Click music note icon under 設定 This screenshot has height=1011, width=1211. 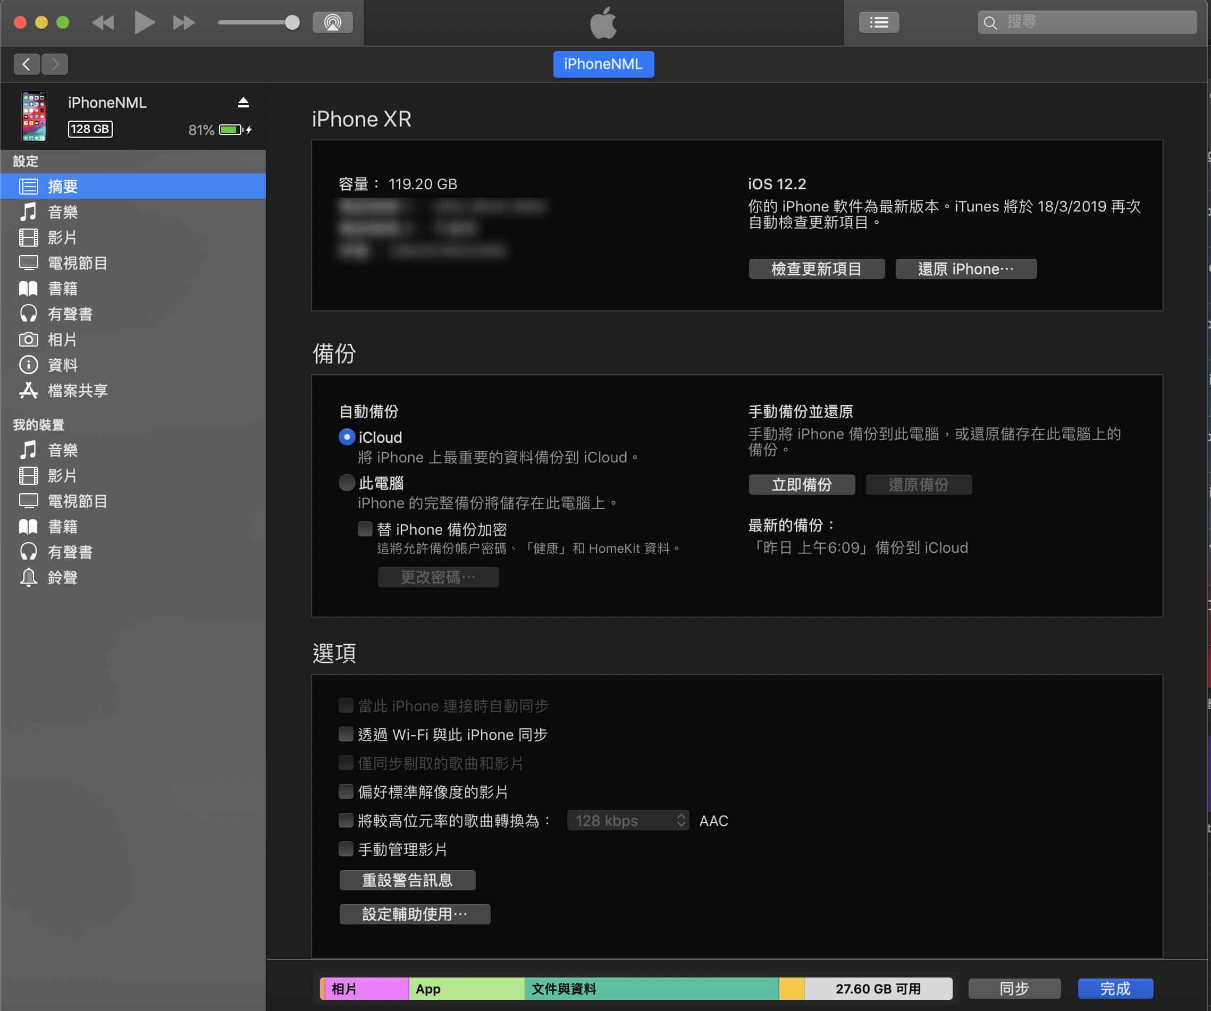click(28, 212)
